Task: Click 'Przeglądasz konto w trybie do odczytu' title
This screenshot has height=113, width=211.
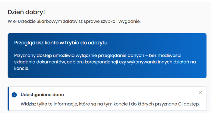Action: point(61,43)
